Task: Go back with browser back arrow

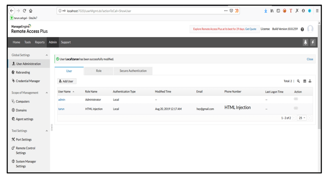Action: coord(12,11)
